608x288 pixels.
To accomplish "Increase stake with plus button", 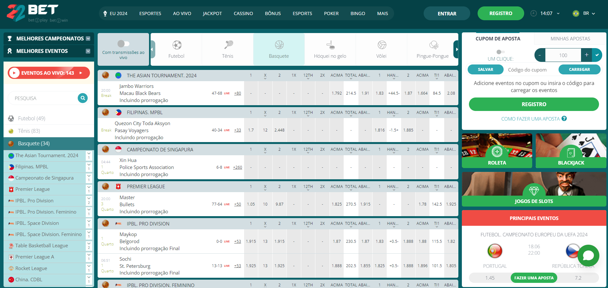I will tap(586, 55).
